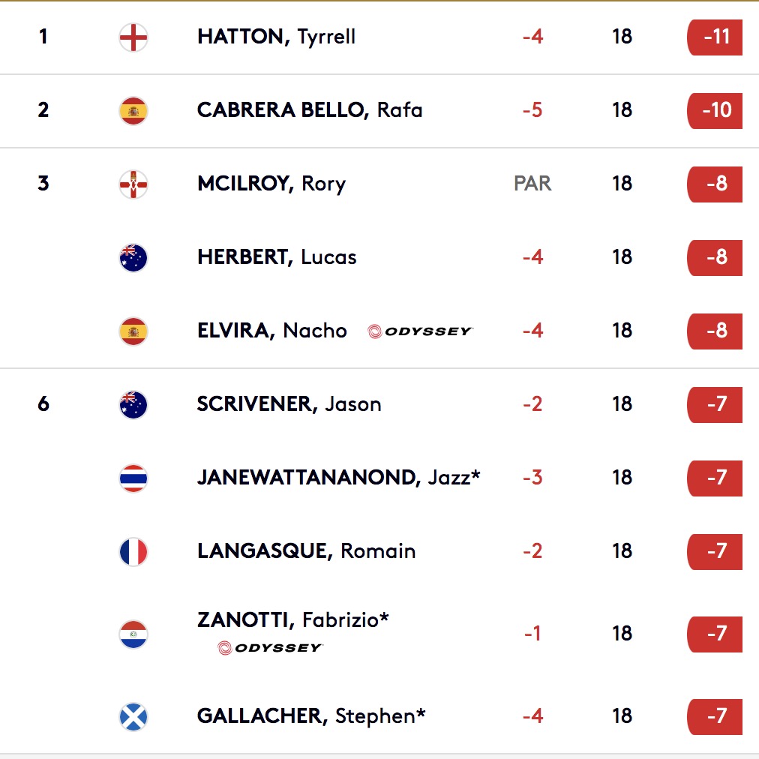Expand the HERBERT, Lucas row
The image size is (759, 759).
coord(379,258)
